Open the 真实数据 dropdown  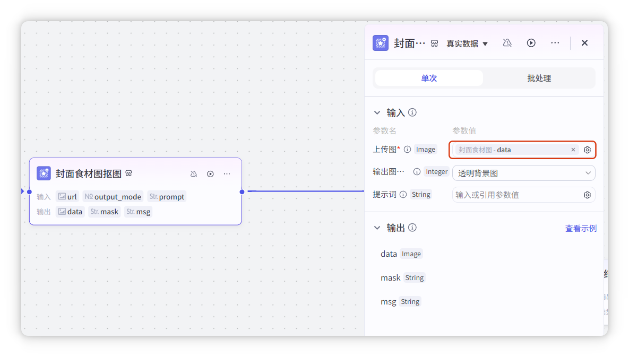[x=467, y=43]
